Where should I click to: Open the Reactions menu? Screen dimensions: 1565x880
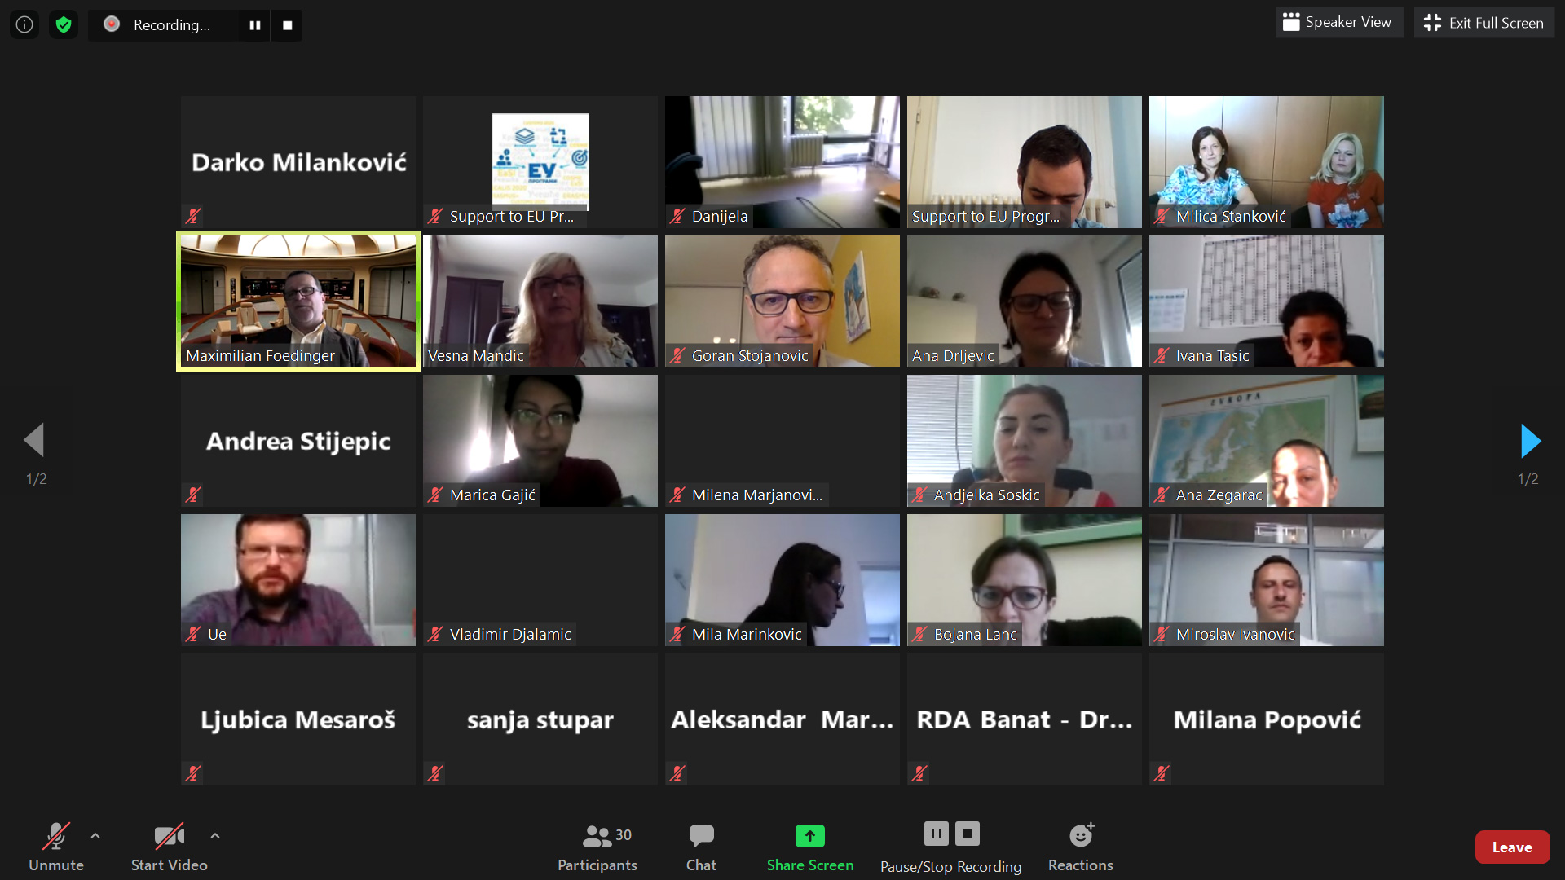pyautogui.click(x=1081, y=847)
